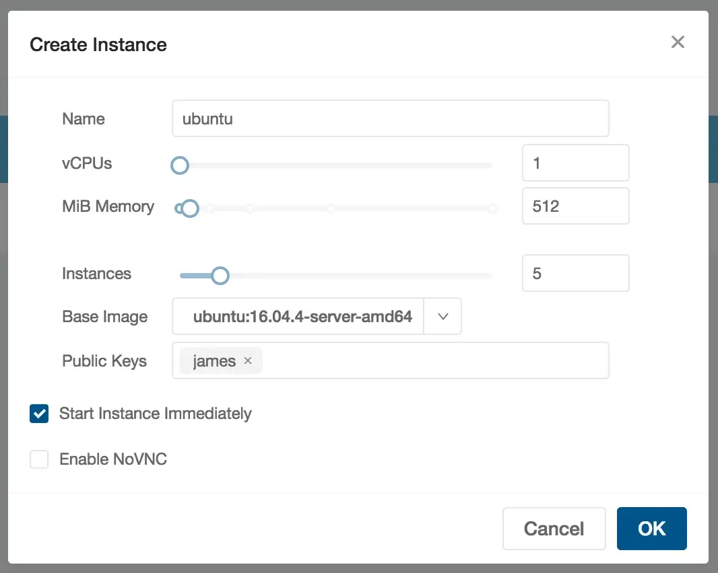Click inside the Public Keys field
The image size is (718, 573).
[431, 361]
